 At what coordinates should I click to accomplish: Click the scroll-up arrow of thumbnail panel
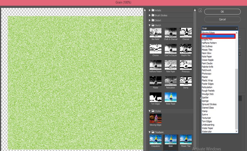point(195,10)
